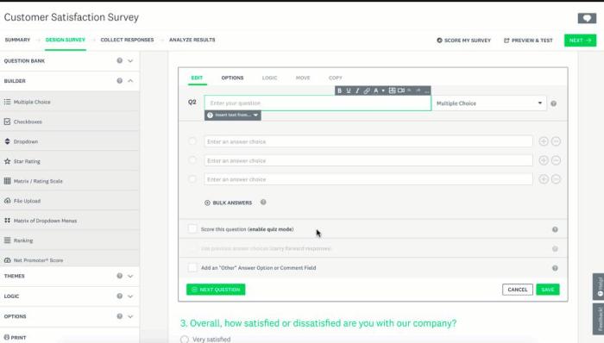Add a choice after second answer row
Viewport: 604px width, 343px height.
544,160
